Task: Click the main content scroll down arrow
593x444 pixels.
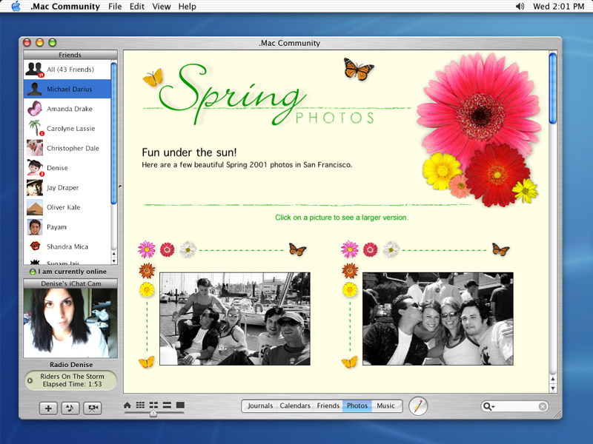Action: tap(552, 388)
